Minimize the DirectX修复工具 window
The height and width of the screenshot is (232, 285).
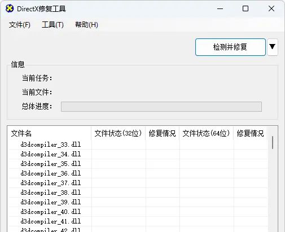click(x=220, y=8)
